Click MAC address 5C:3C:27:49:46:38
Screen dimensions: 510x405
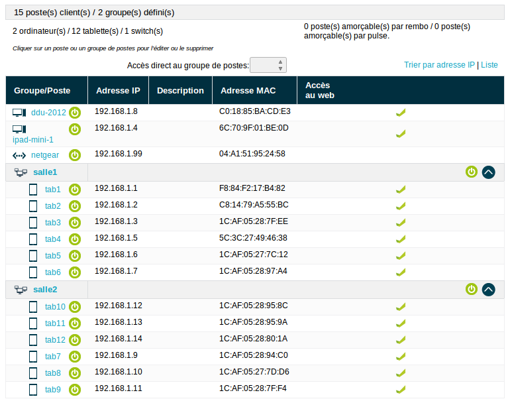tap(253, 238)
